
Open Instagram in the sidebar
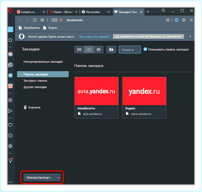10,86
